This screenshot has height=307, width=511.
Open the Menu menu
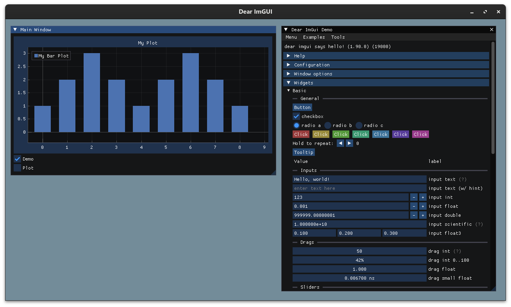pyautogui.click(x=291, y=37)
